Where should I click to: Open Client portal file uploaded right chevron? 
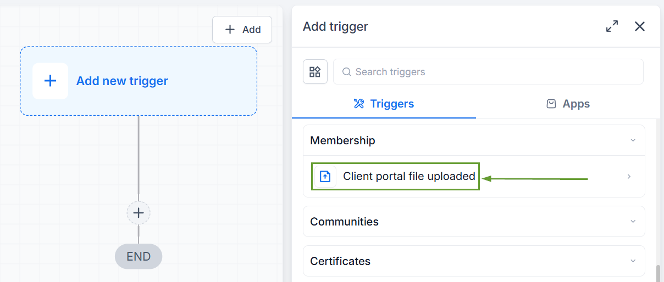point(629,177)
